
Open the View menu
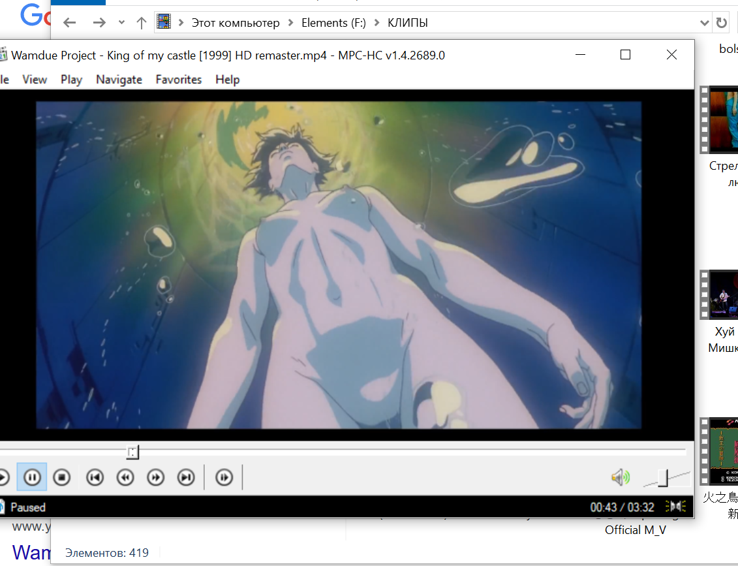click(x=35, y=80)
